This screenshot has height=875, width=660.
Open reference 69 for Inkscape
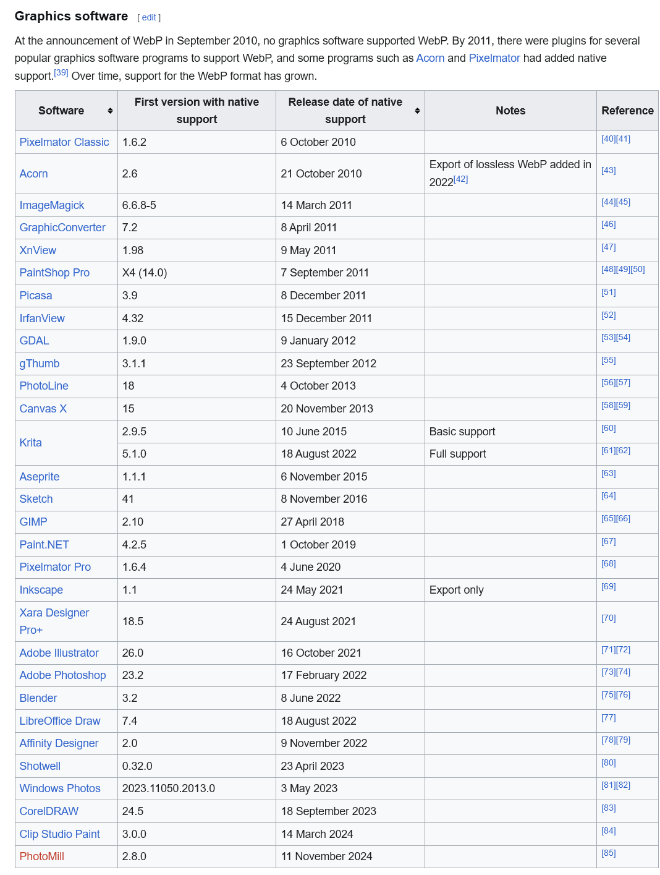[609, 587]
